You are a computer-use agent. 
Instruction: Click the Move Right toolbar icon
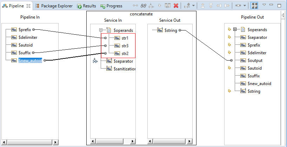tap(227, 6)
